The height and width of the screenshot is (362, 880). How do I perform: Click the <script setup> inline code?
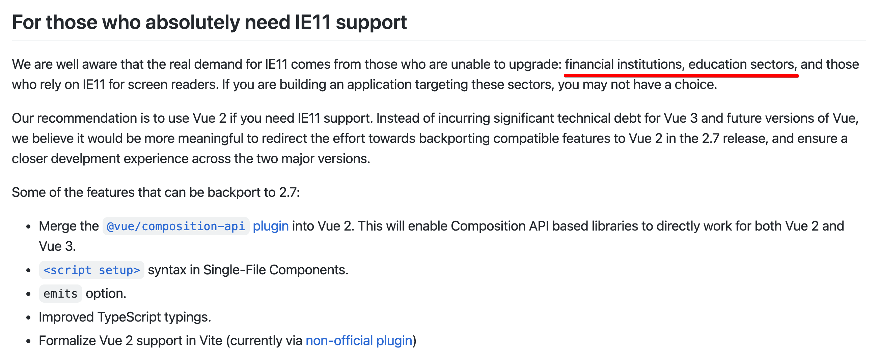tap(91, 270)
